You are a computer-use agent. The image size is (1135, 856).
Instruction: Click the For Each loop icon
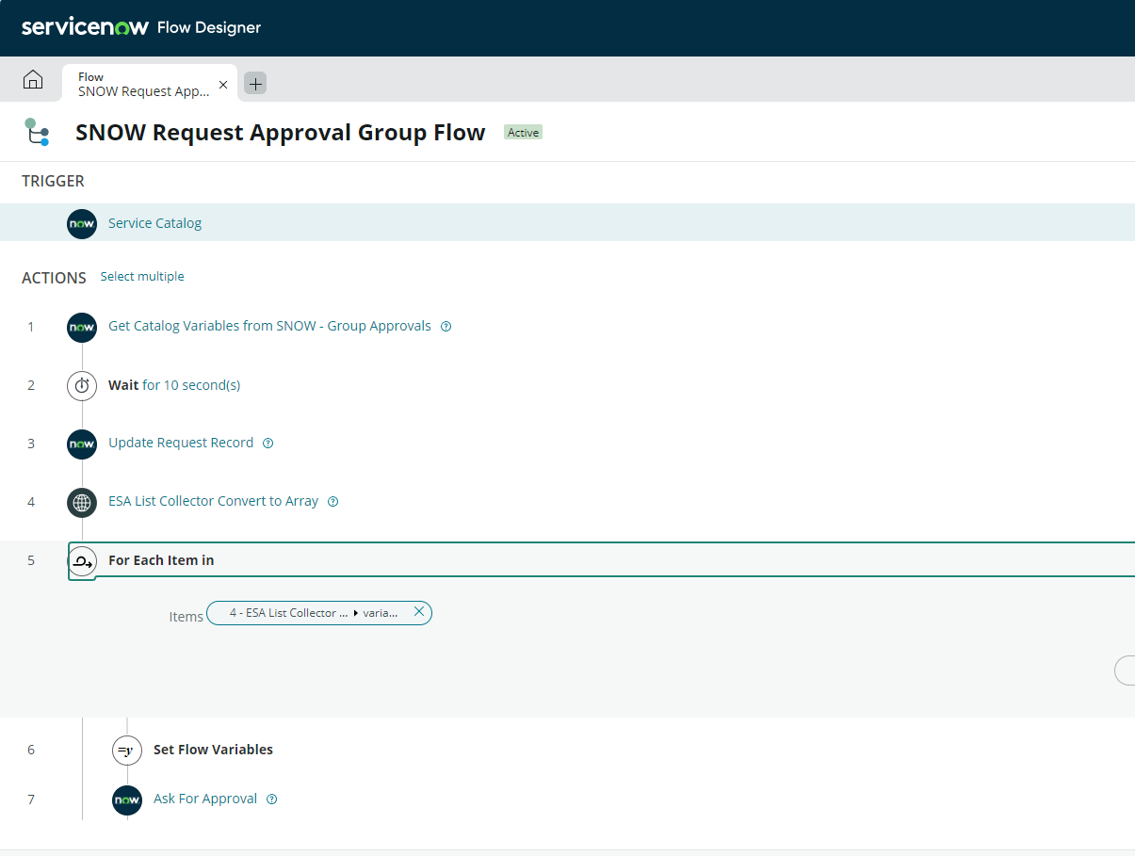tap(82, 560)
